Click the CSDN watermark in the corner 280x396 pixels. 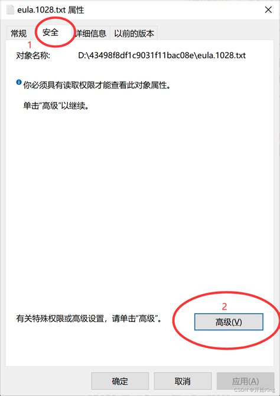pyautogui.click(x=255, y=390)
